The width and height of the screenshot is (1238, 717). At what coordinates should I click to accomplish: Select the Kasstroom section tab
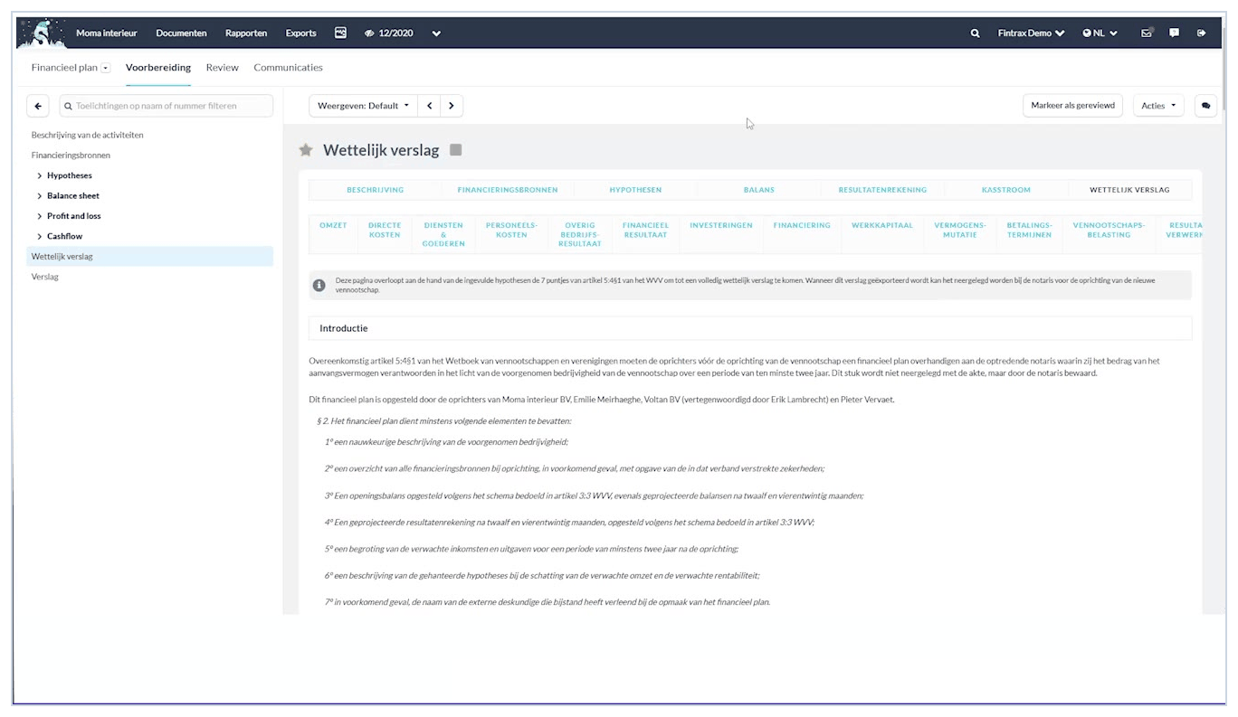click(x=1005, y=190)
